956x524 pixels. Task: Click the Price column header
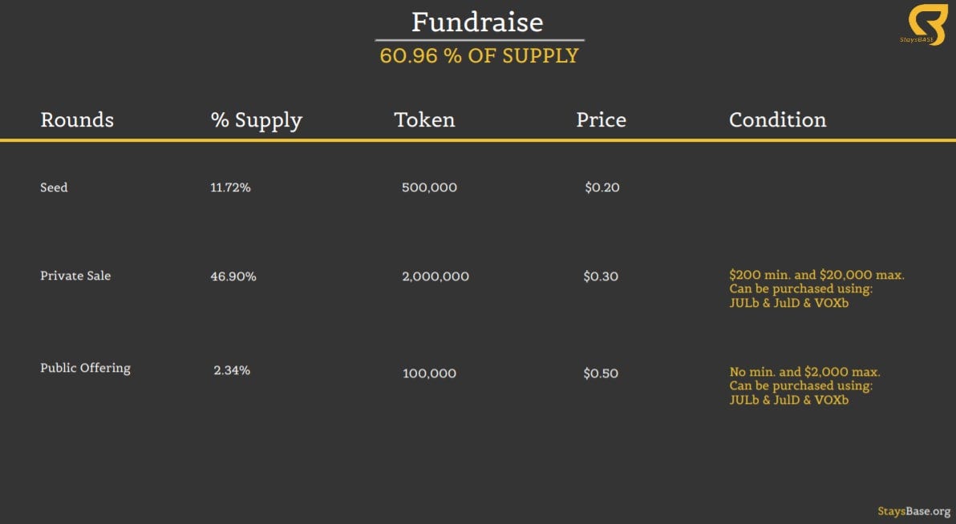pos(602,119)
